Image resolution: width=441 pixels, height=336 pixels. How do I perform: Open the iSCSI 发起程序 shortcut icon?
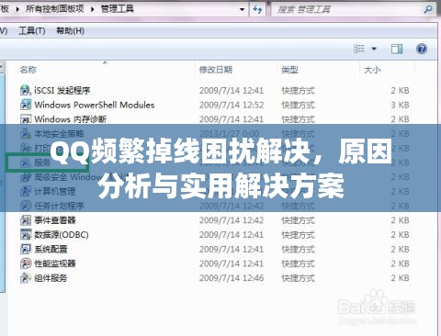26,90
